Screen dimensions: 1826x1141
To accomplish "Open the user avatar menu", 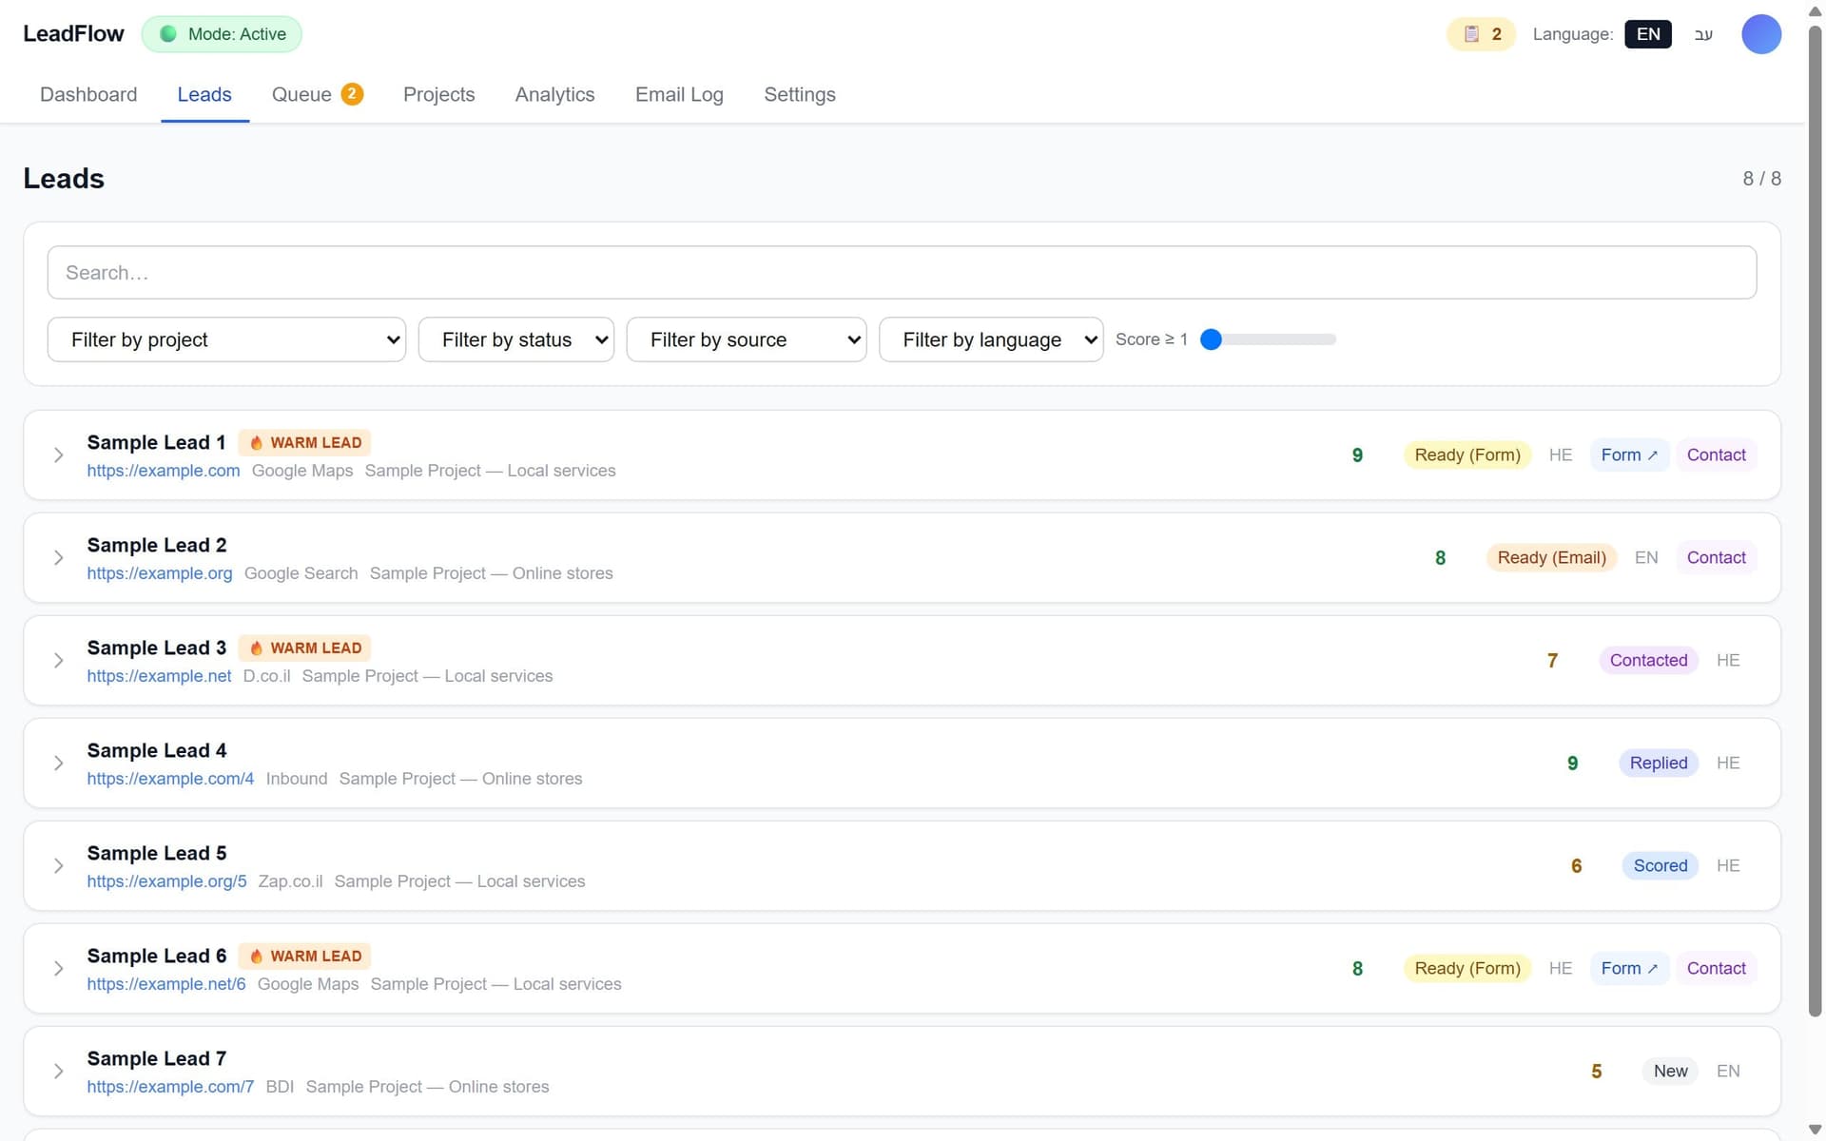I will pos(1760,34).
